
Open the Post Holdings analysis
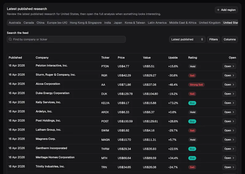229,121
